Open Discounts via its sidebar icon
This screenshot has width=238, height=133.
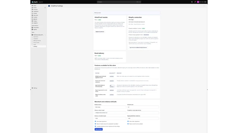(x=32, y=15)
